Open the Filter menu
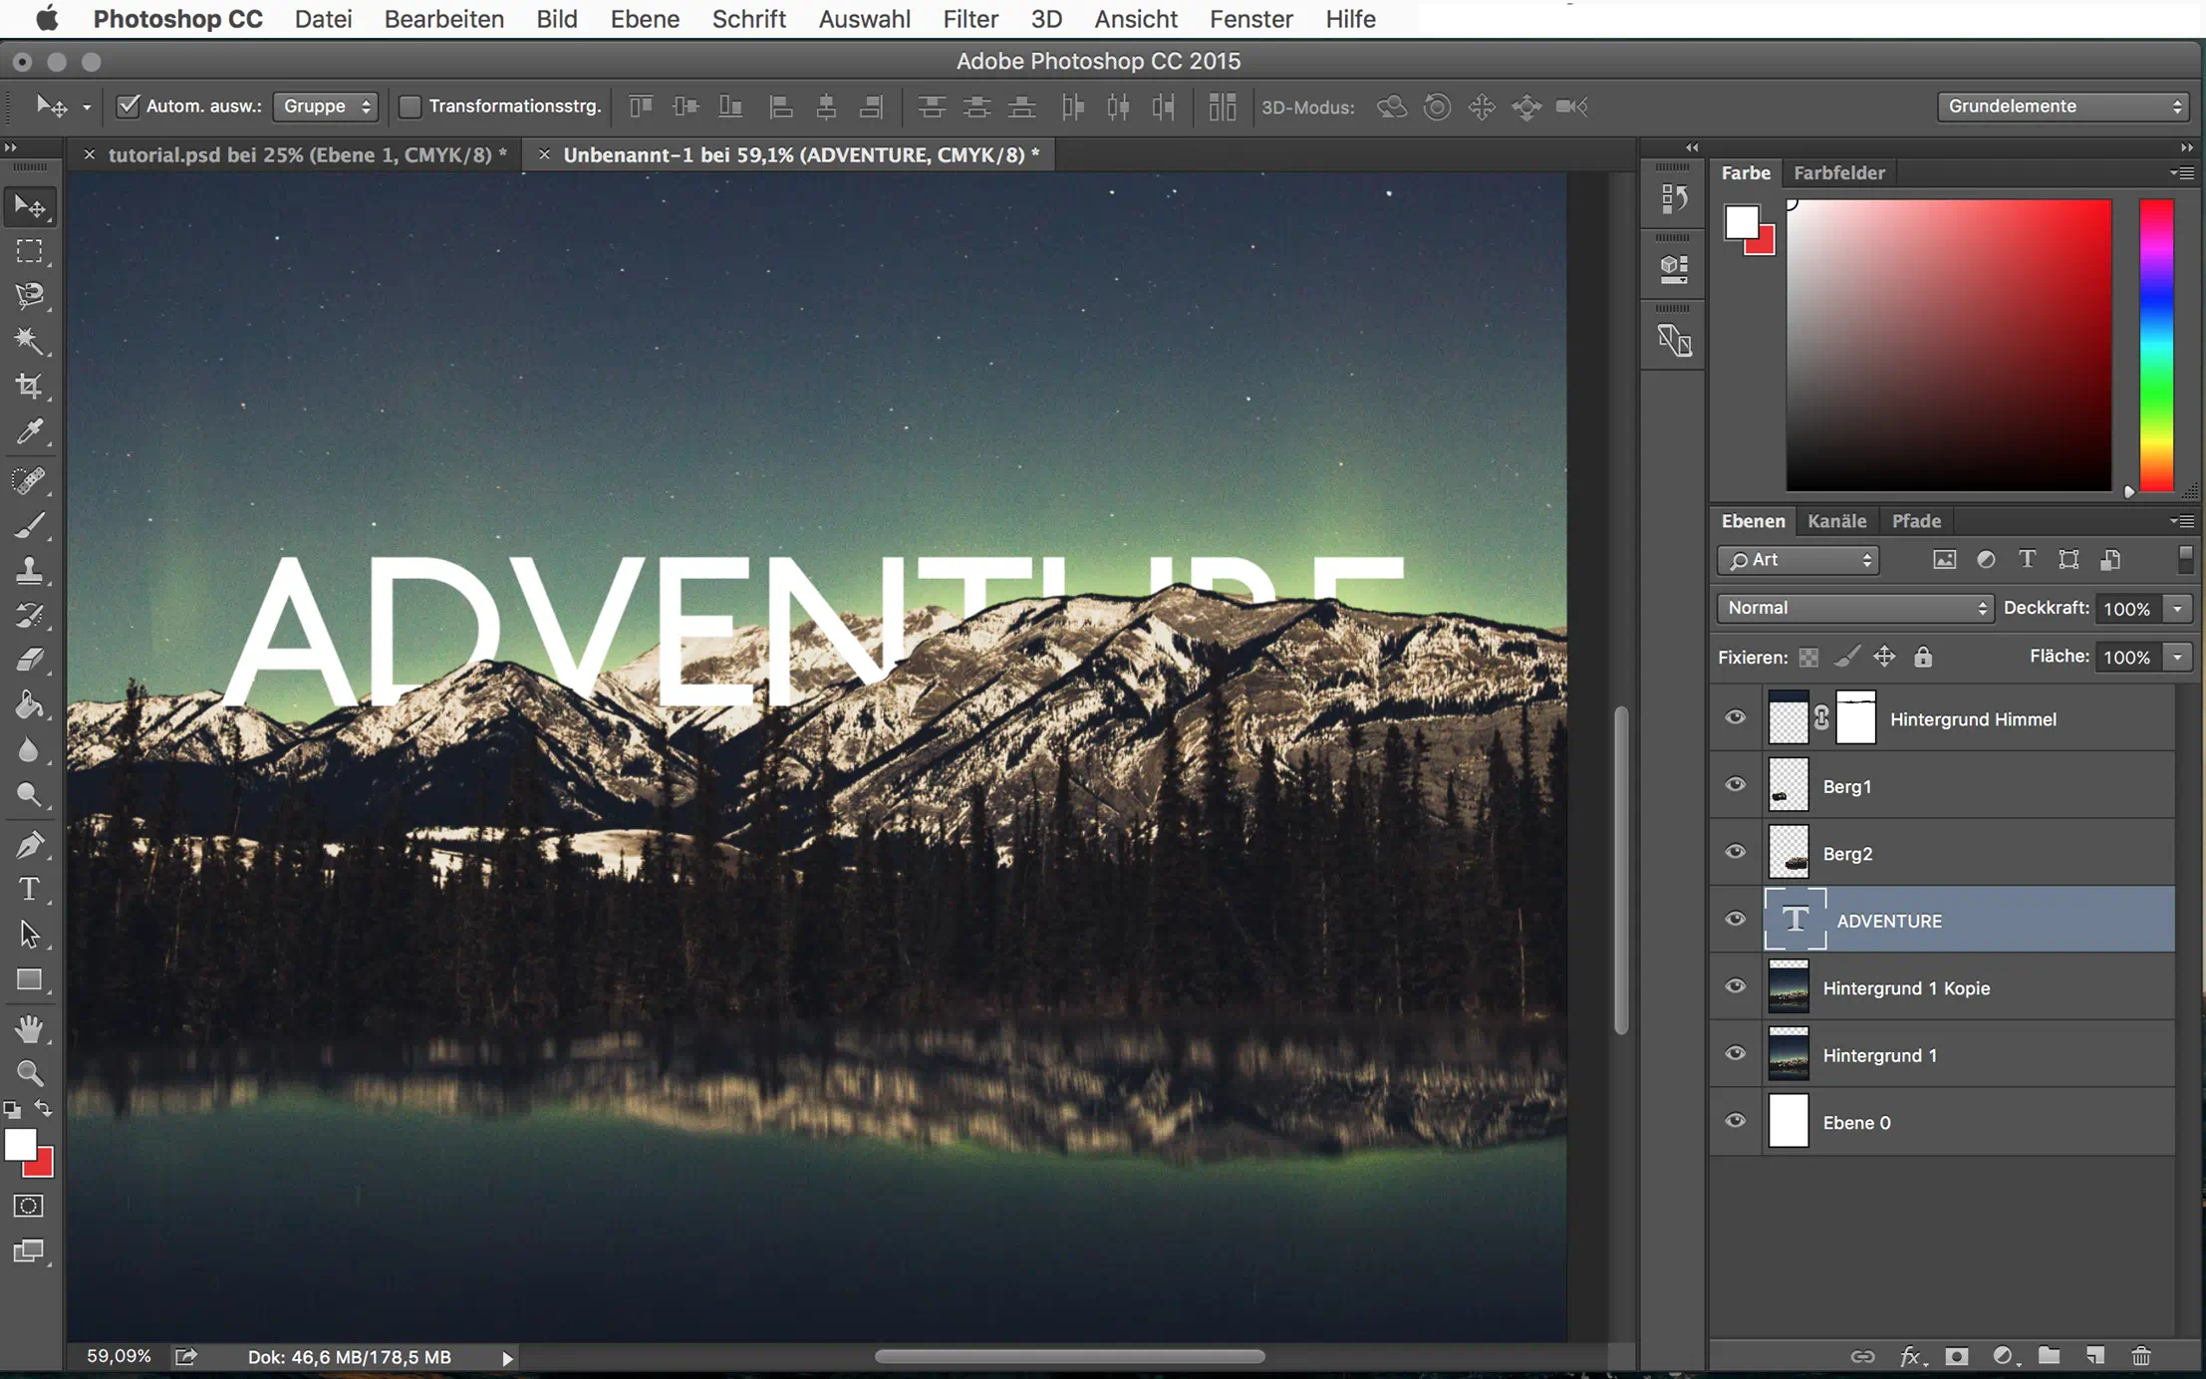Image resolution: width=2206 pixels, height=1379 pixels. pyautogui.click(x=969, y=19)
